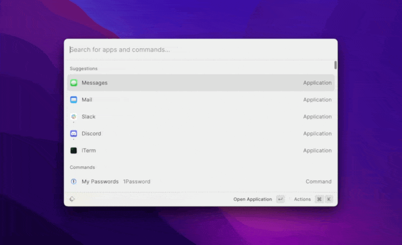Click the Discord app icon

pos(73,134)
